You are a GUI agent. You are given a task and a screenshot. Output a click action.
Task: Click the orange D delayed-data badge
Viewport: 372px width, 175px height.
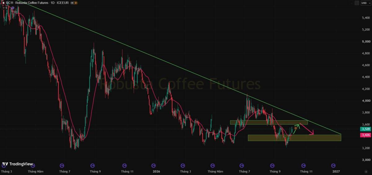(x=76, y=2)
